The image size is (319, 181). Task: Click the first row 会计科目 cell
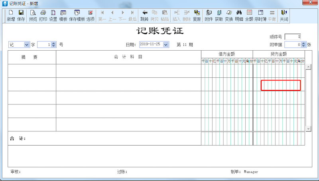click(128, 71)
